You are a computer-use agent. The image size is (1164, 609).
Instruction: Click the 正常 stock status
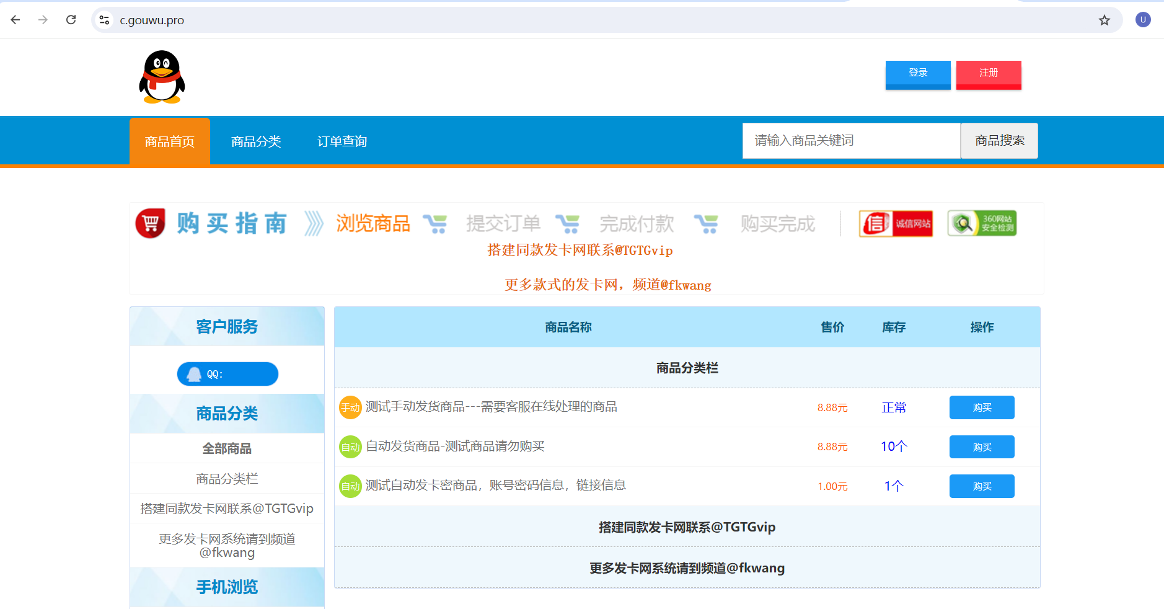pos(894,407)
